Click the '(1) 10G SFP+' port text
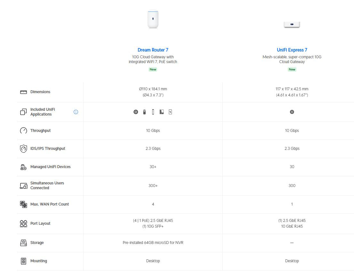Image resolution: width=354 pixels, height=276 pixels. [153, 227]
